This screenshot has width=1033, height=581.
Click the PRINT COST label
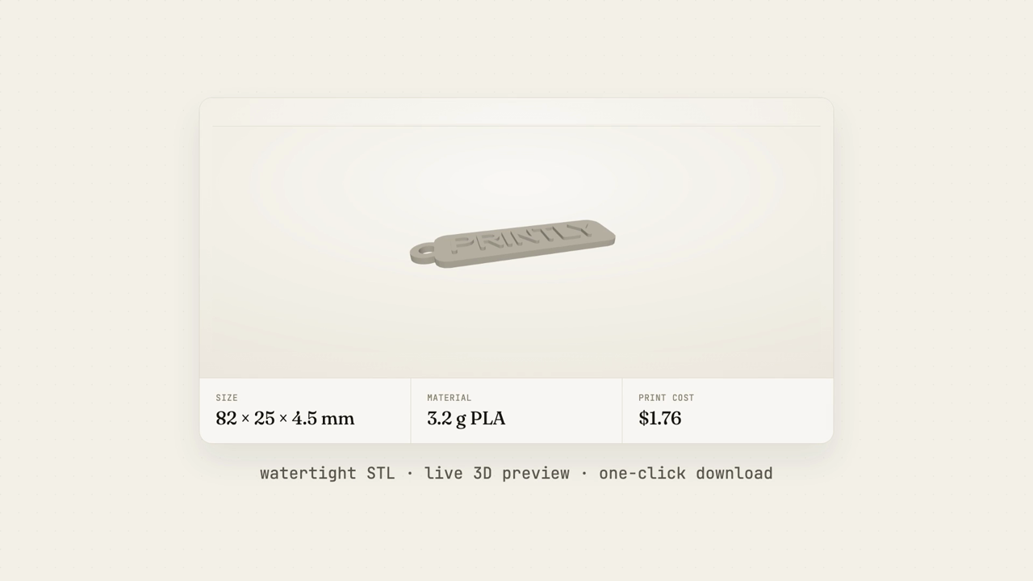click(666, 398)
